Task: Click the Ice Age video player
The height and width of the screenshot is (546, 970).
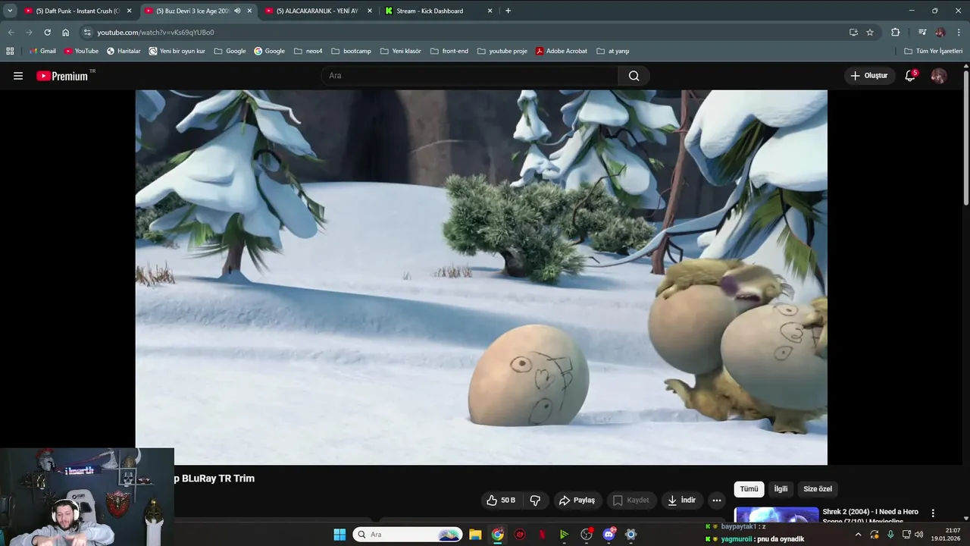Action: (x=481, y=278)
